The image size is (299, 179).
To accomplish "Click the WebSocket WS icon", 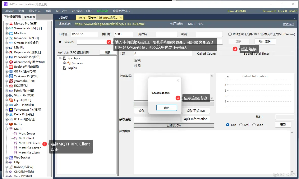I will tap(11, 158).
